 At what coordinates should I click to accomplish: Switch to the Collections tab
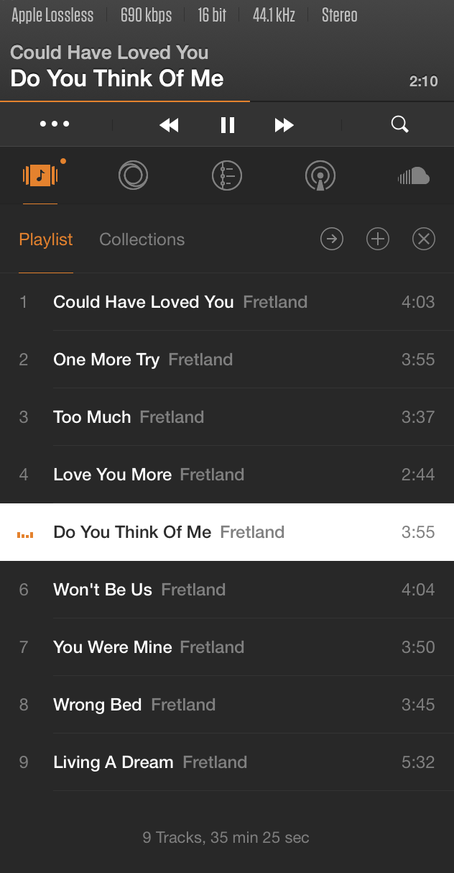click(x=142, y=239)
